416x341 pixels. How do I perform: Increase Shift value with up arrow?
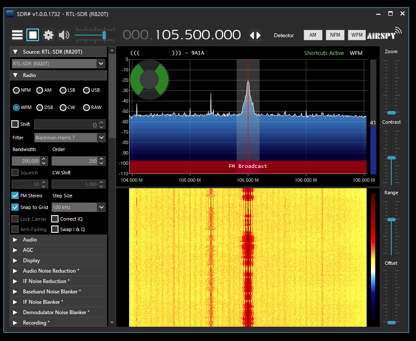pos(101,122)
